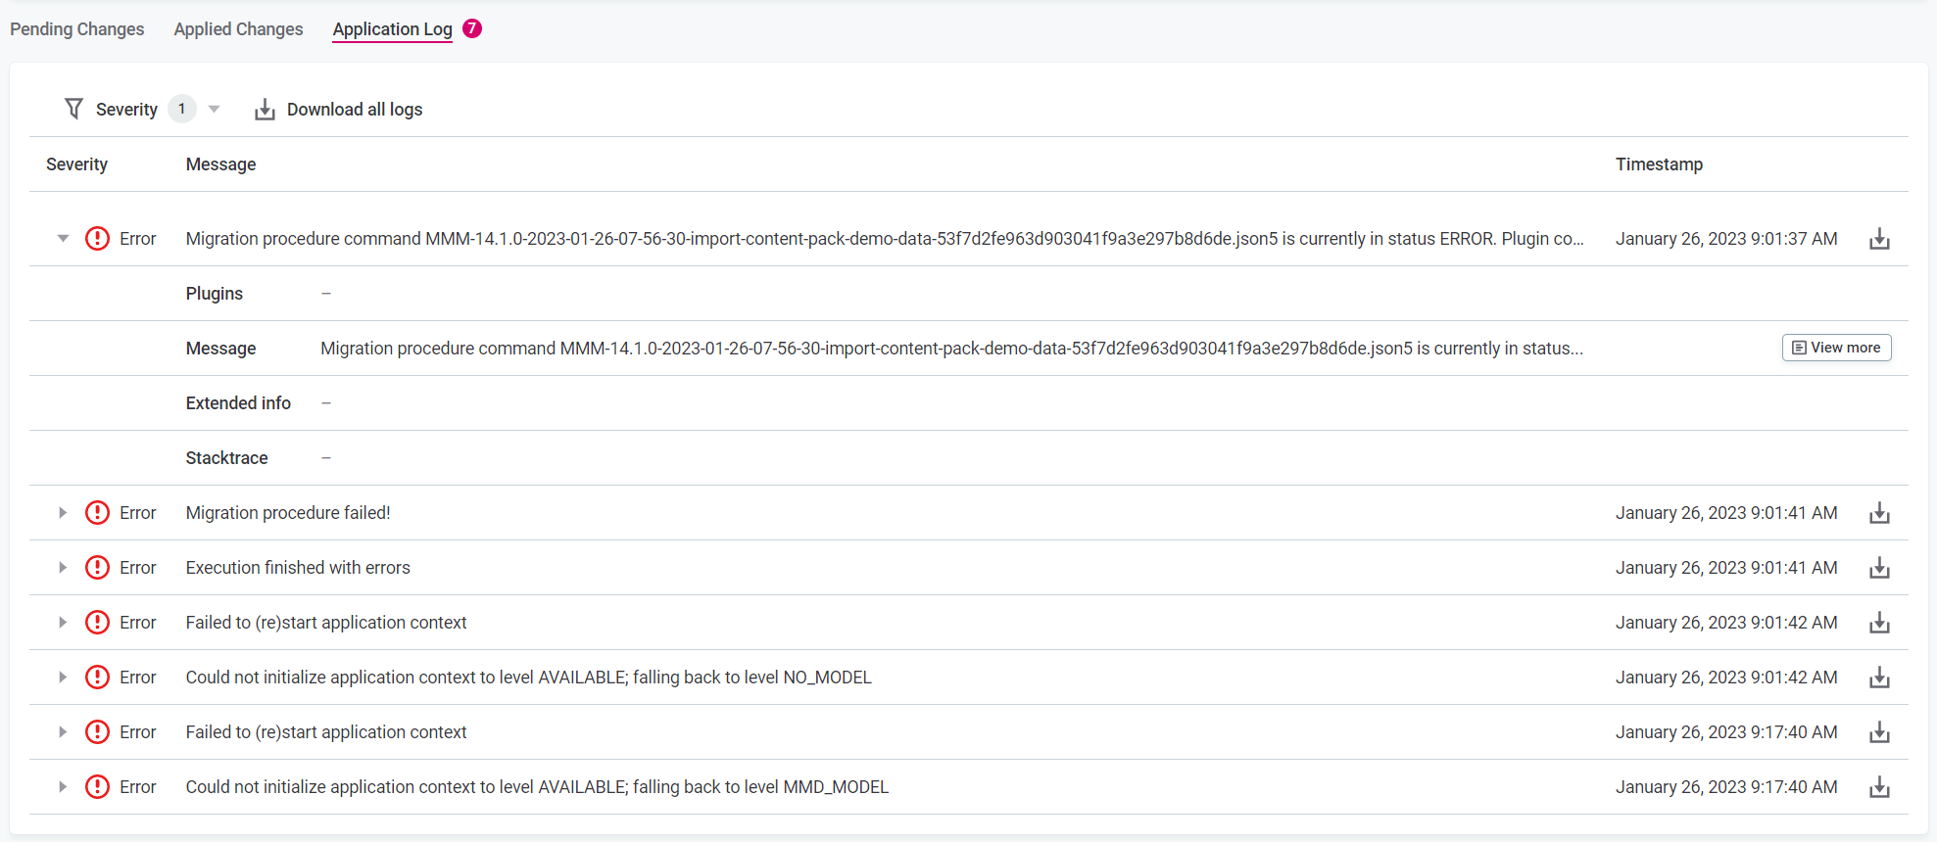Switch to the Pending Changes tab
1937x842 pixels.
[77, 29]
